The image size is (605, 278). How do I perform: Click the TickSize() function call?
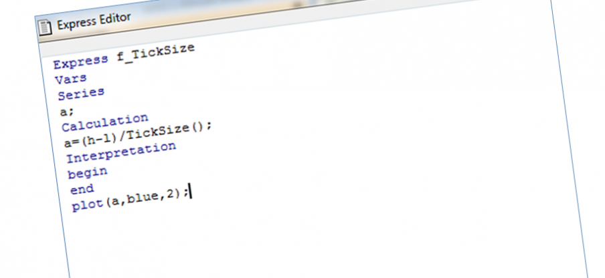point(167,131)
